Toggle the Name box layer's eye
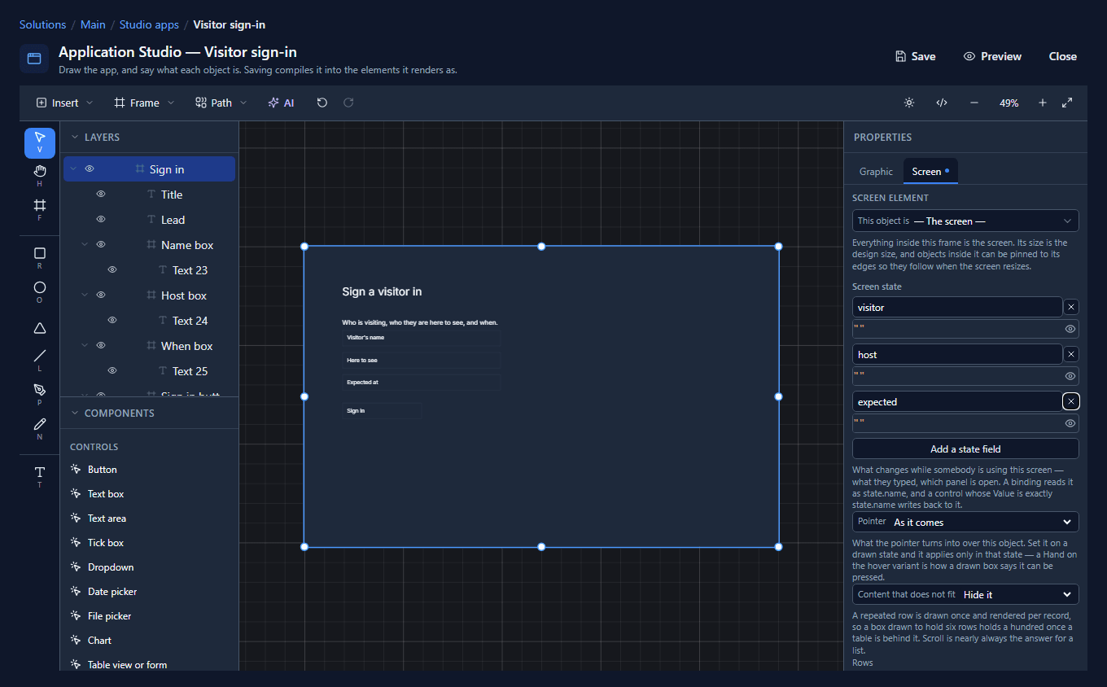1107x687 pixels. point(101,245)
